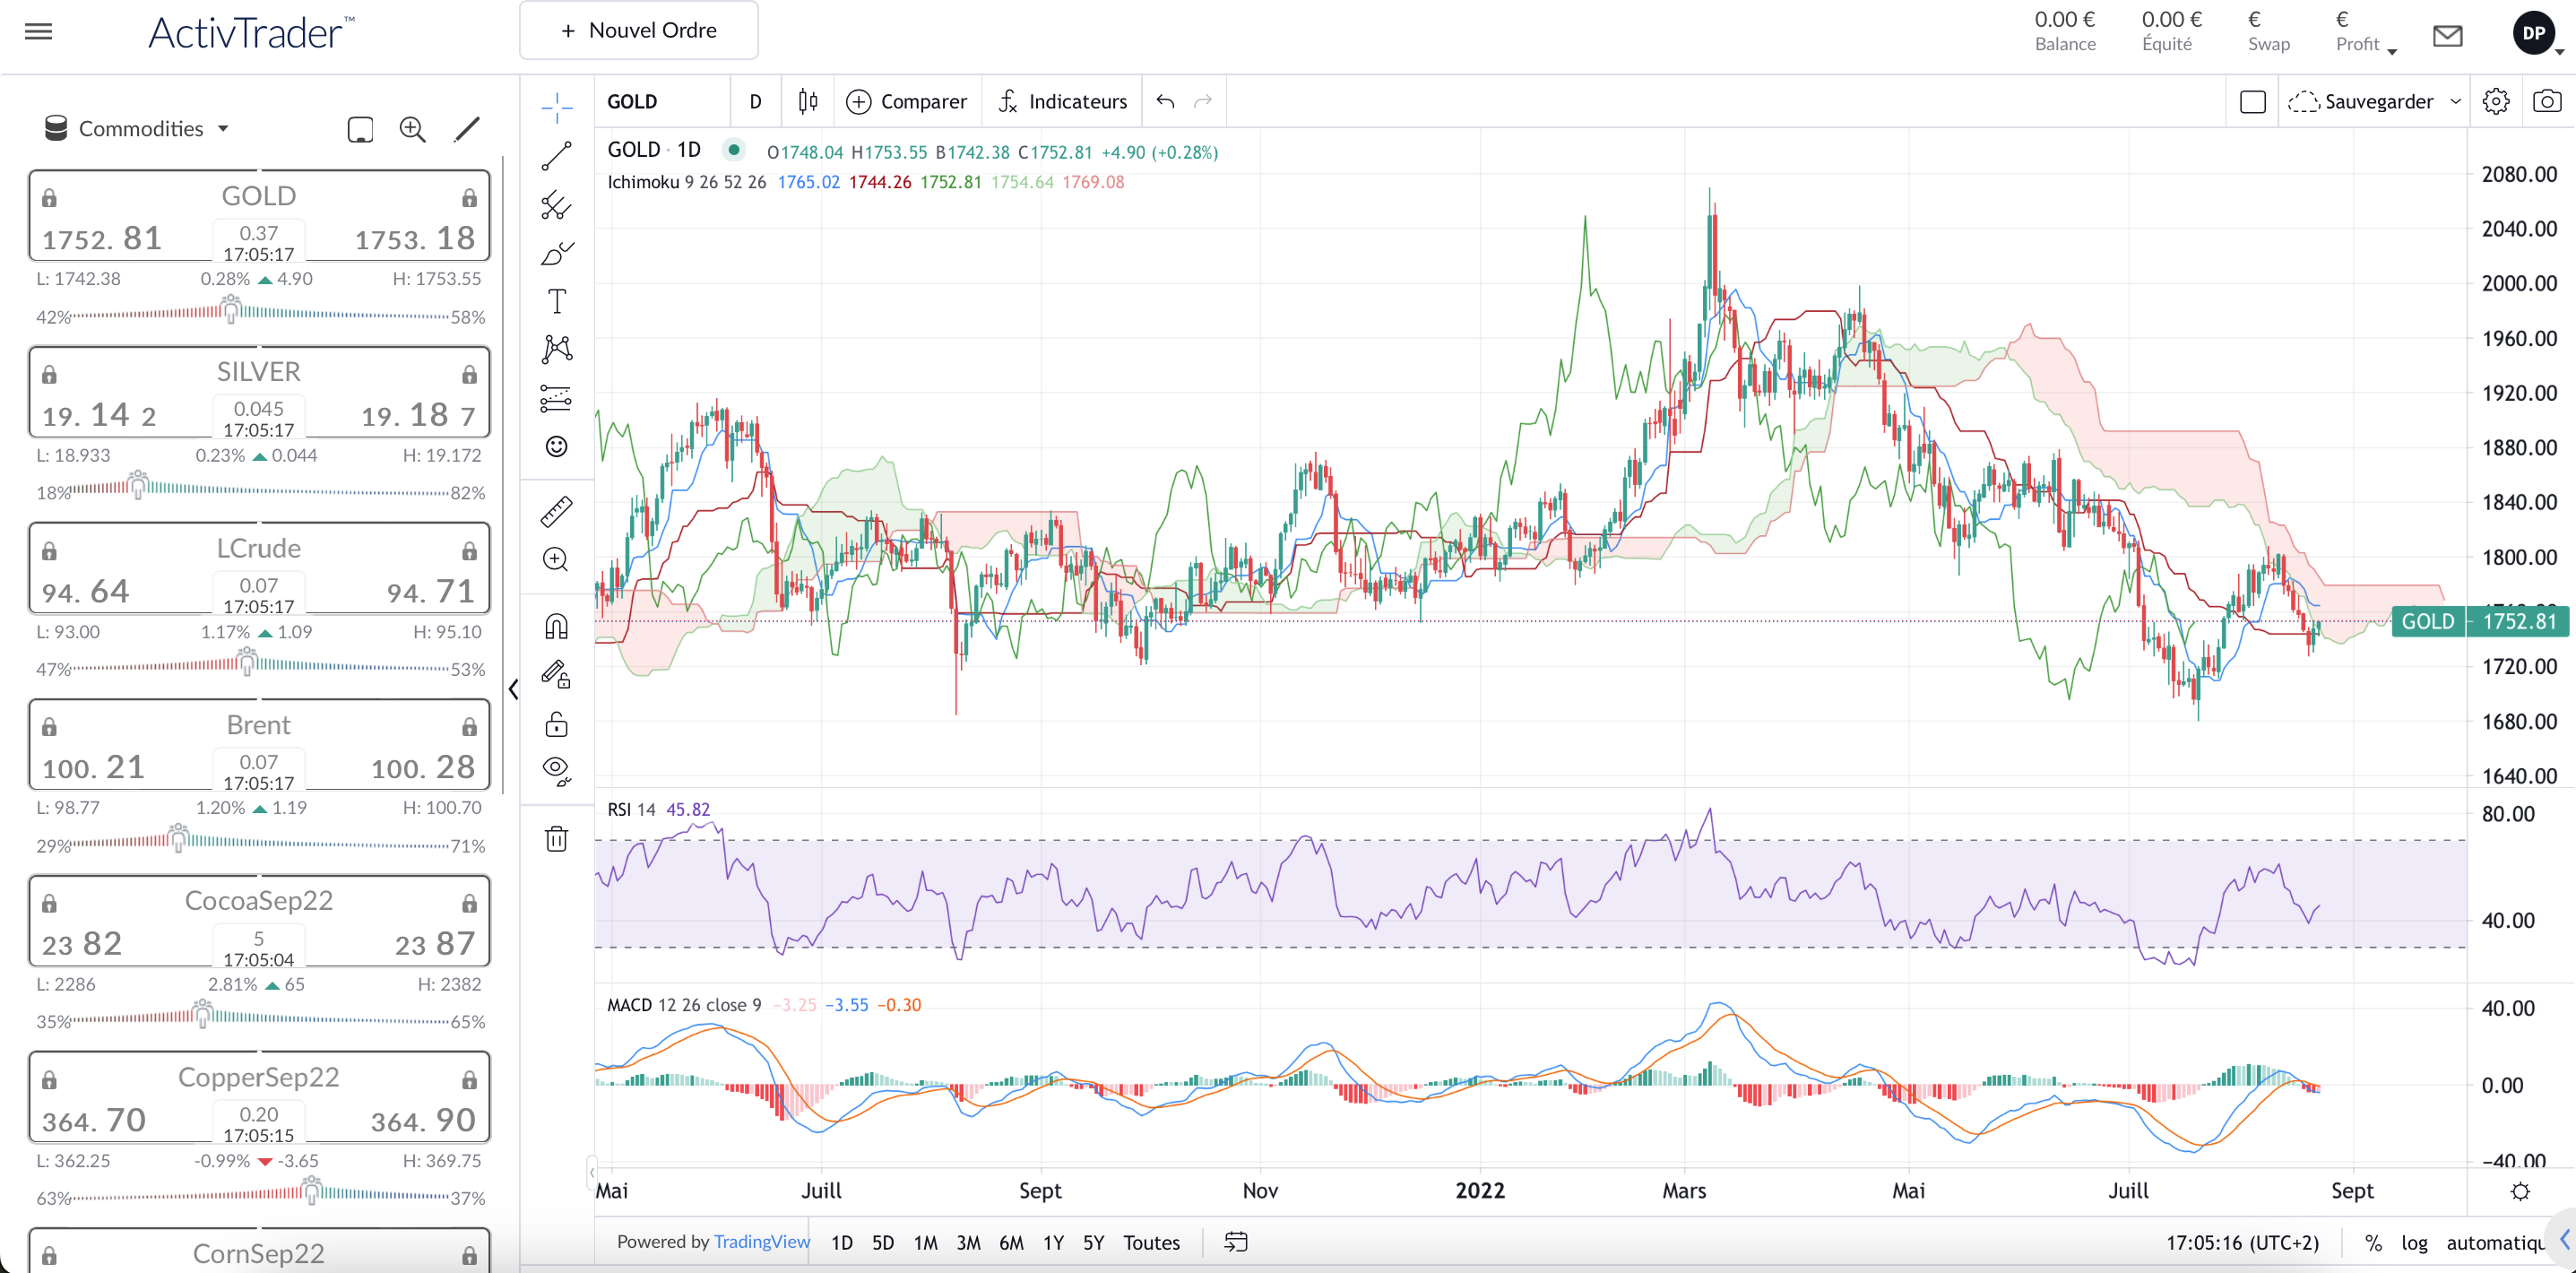
Task: Click the RSI 14 indicator legend label
Action: tap(631, 809)
